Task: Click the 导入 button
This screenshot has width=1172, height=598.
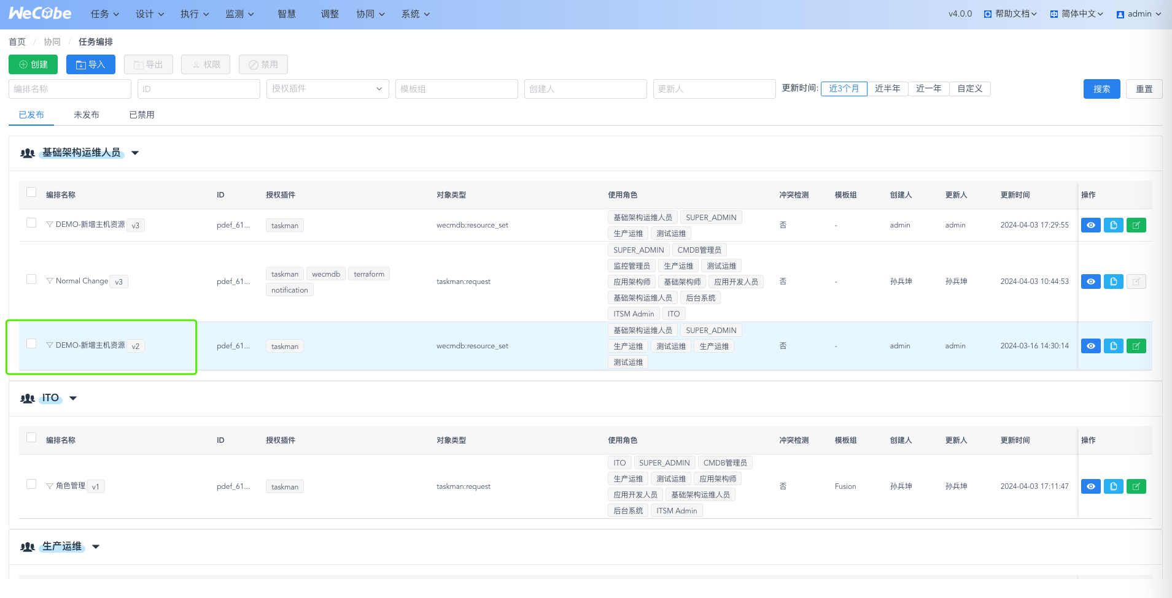Action: pos(91,64)
